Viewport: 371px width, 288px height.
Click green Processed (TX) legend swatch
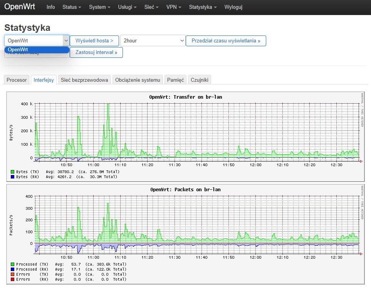coord(13,264)
